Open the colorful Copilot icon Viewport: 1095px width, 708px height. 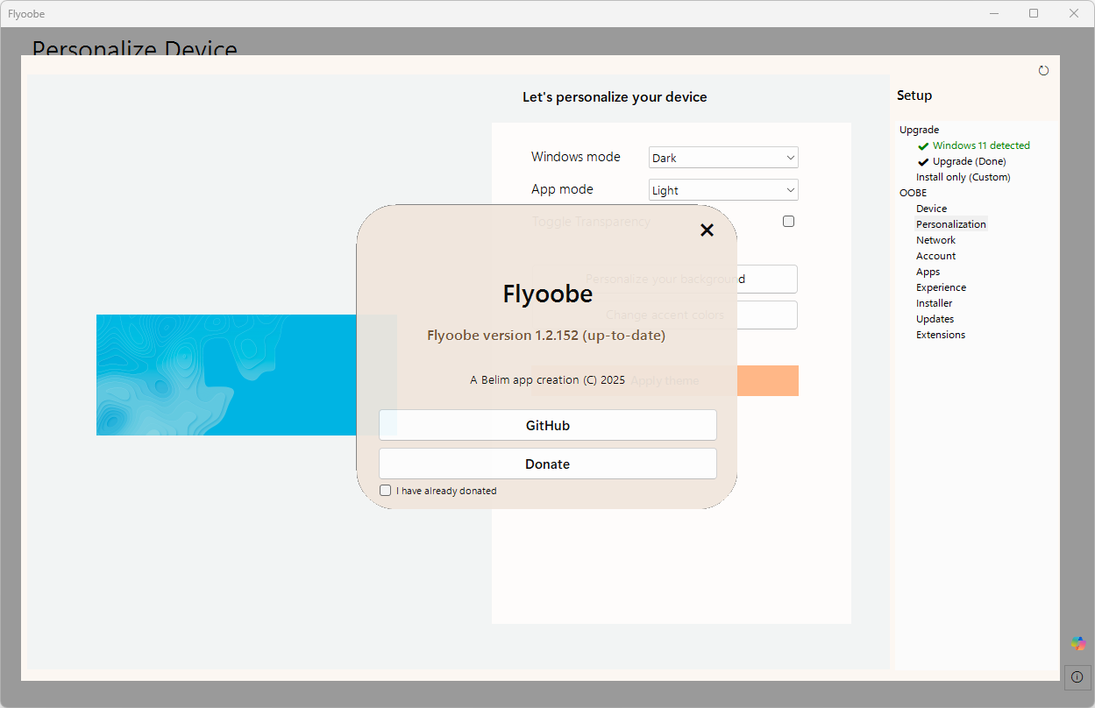click(x=1077, y=643)
